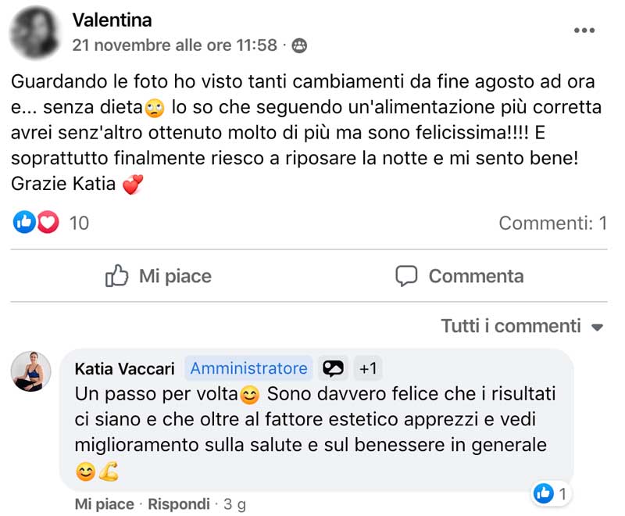The height and width of the screenshot is (516, 625).
Task: Click the red heart reaction icon under the post
Action: pos(48,223)
